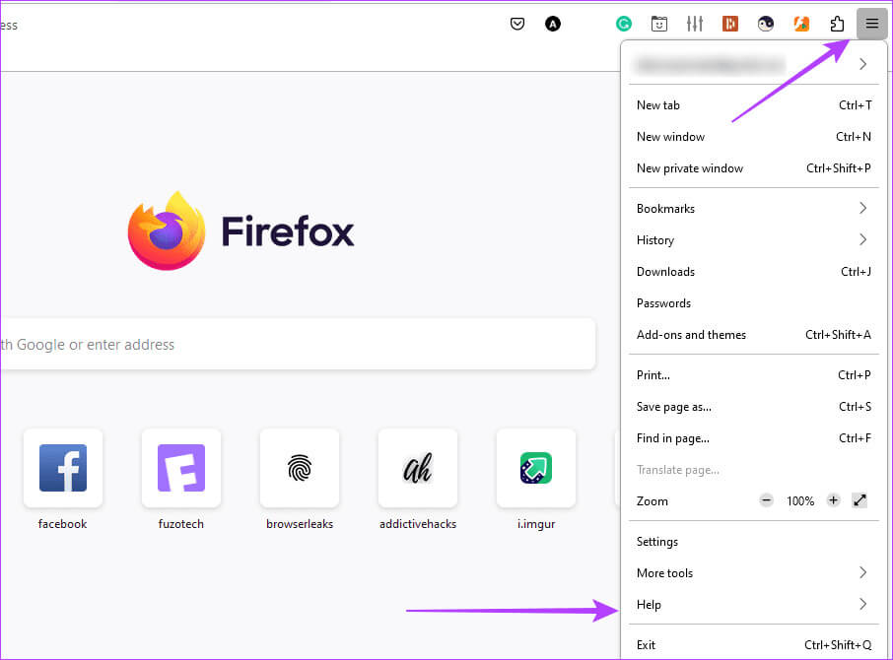Choose Exit to quit Firefox
This screenshot has width=893, height=660.
coord(753,644)
